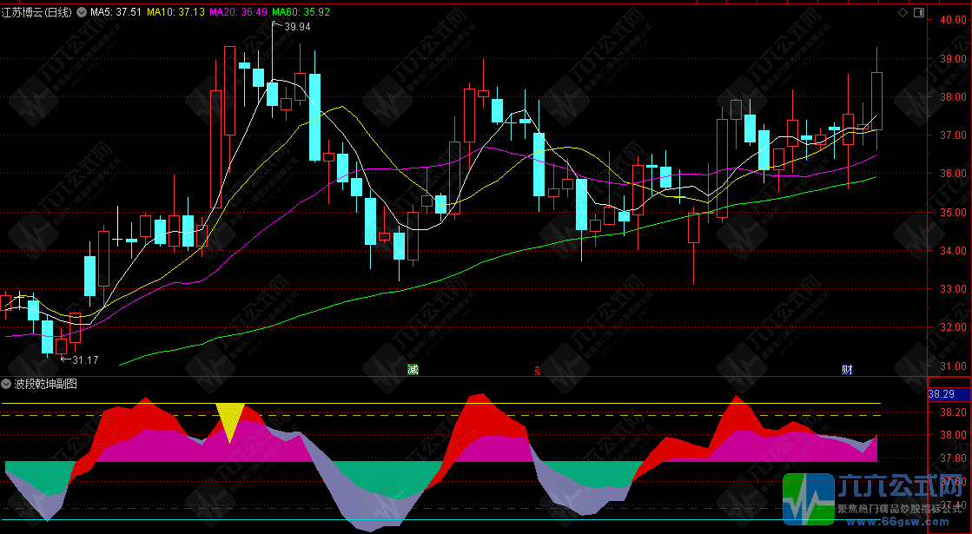This screenshot has height=534, width=972.
Task: Click the 36.00 price axis label
Action: [953, 174]
